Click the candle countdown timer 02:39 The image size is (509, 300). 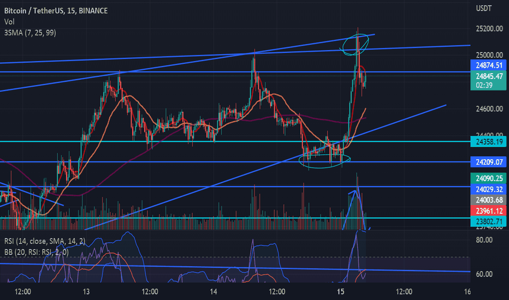(484, 85)
